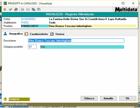Confirm with the Ok button
The image size is (140, 108).
128,98
